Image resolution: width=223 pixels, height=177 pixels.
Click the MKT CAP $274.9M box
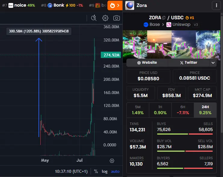pyautogui.click(x=202, y=93)
